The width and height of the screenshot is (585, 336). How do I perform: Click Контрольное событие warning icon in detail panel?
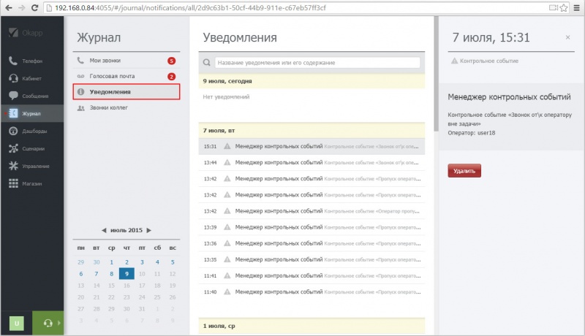pyautogui.click(x=454, y=61)
